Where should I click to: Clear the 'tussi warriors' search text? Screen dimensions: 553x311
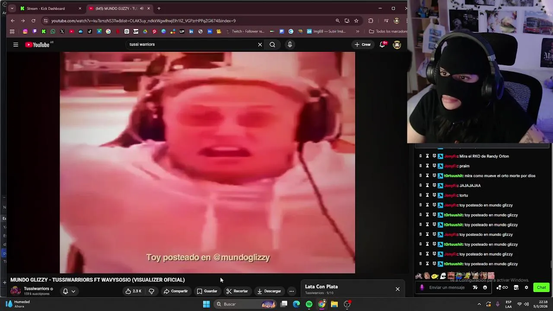coord(260,44)
